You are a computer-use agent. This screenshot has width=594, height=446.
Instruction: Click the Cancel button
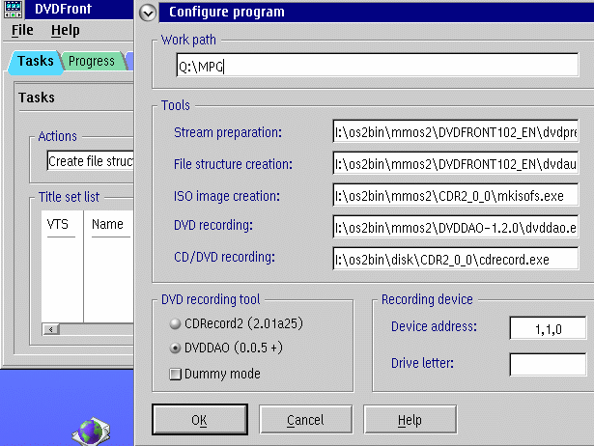pos(306,420)
